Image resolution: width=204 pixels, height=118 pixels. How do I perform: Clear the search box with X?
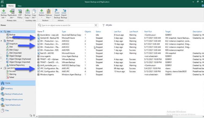[96, 25]
